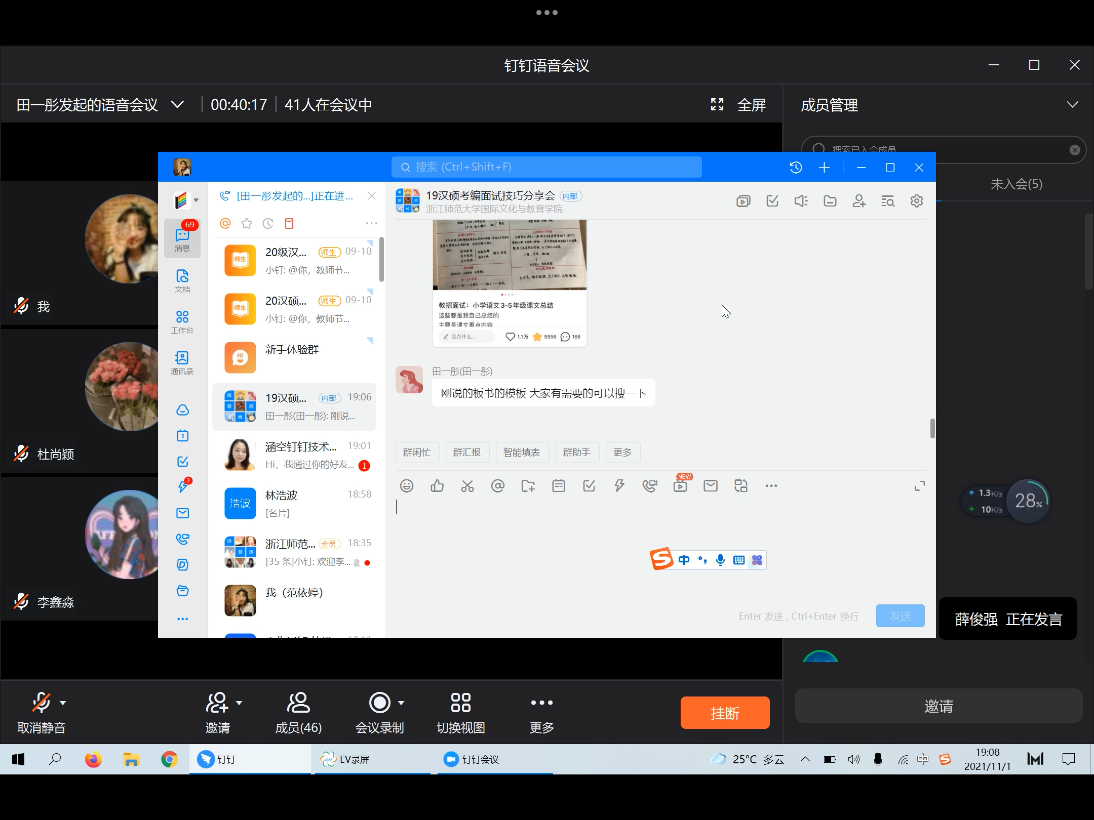Image resolution: width=1094 pixels, height=820 pixels.
Task: Toggle 会议录制 meeting recording
Action: point(379,713)
